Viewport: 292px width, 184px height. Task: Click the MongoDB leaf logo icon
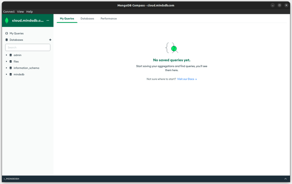pos(7,21)
